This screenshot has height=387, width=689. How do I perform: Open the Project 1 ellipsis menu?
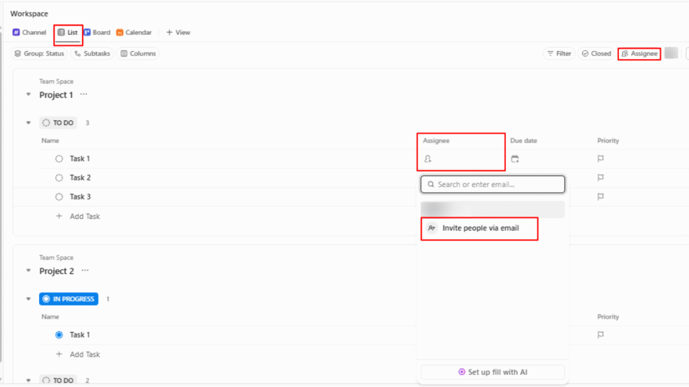[x=85, y=95]
